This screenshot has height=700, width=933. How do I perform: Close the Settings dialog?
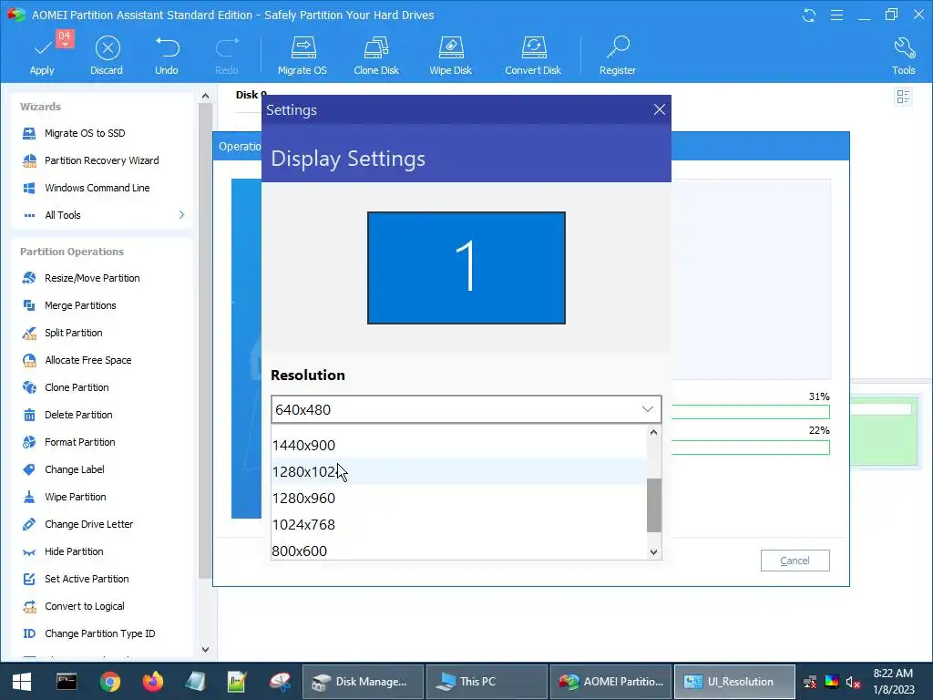[660, 109]
